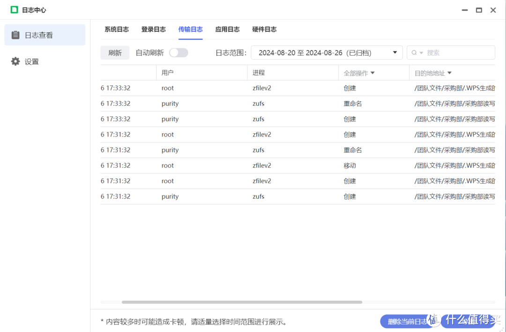506x332 pixels.
Task: Click the 日志查看 document icon in sidebar
Action: pos(15,34)
